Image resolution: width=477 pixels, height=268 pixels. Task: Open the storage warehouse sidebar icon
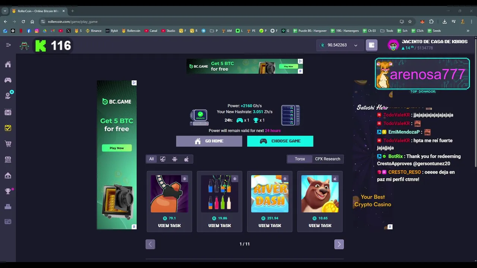tap(8, 175)
